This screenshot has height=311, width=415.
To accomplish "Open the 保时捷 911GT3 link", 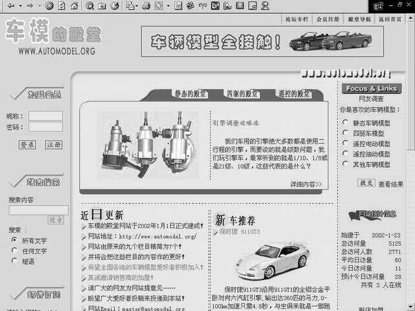I will (239, 232).
